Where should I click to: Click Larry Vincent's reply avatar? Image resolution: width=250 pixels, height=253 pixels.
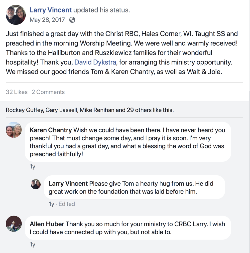click(x=36, y=184)
